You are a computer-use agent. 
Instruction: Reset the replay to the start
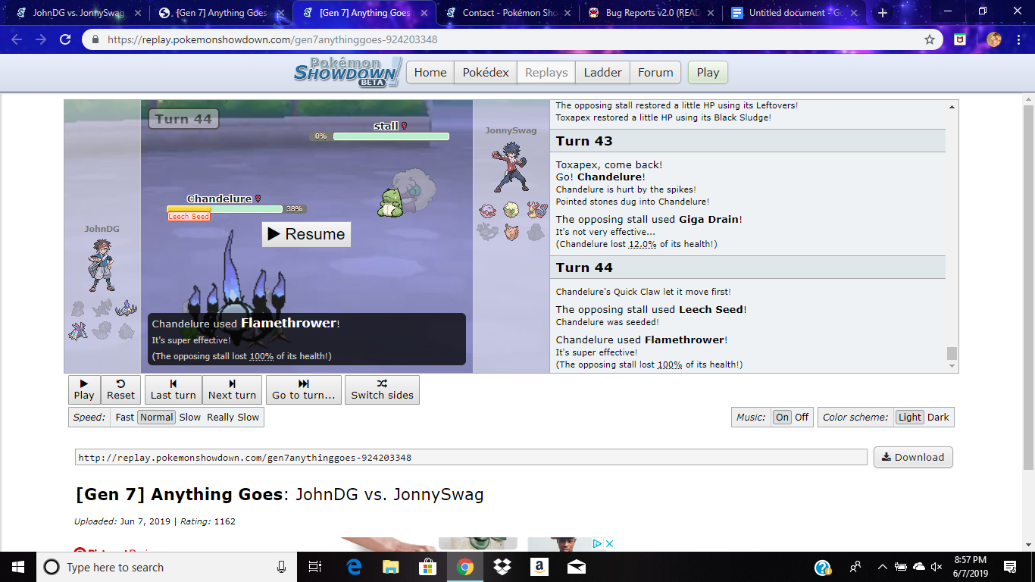pyautogui.click(x=120, y=390)
